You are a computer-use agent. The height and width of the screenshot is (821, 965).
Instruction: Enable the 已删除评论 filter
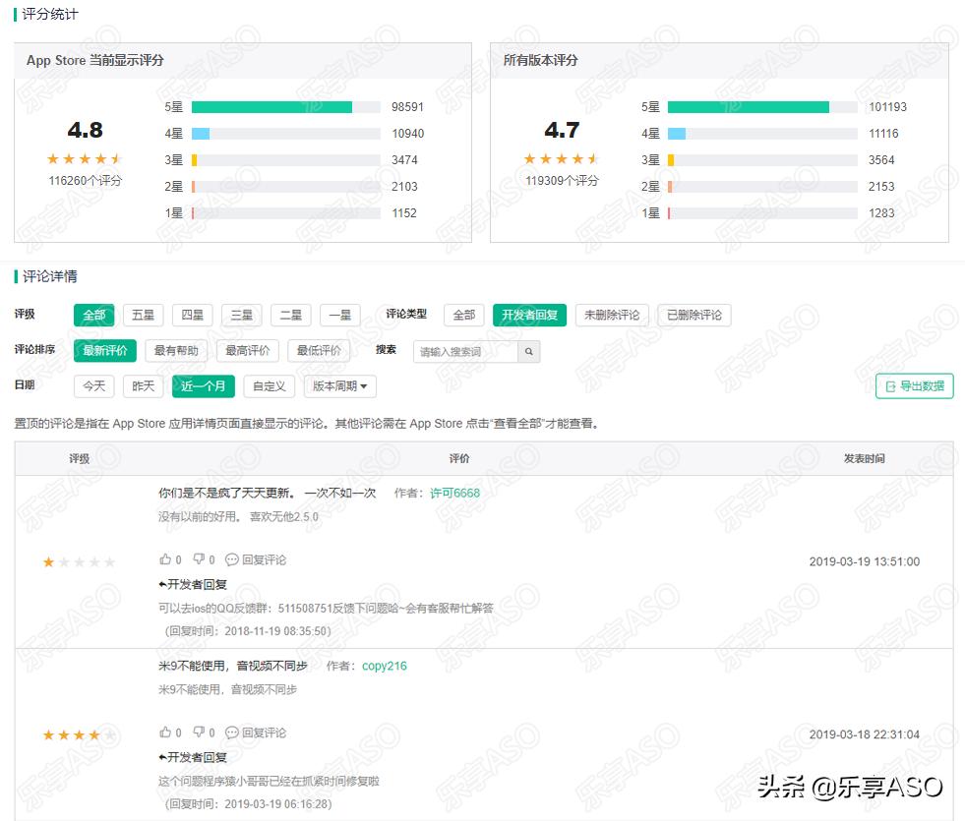[694, 315]
